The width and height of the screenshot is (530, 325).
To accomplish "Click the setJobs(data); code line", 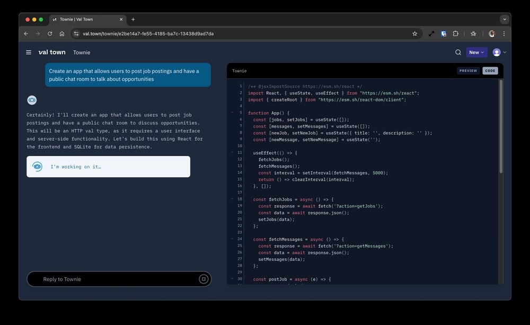I will (x=277, y=219).
